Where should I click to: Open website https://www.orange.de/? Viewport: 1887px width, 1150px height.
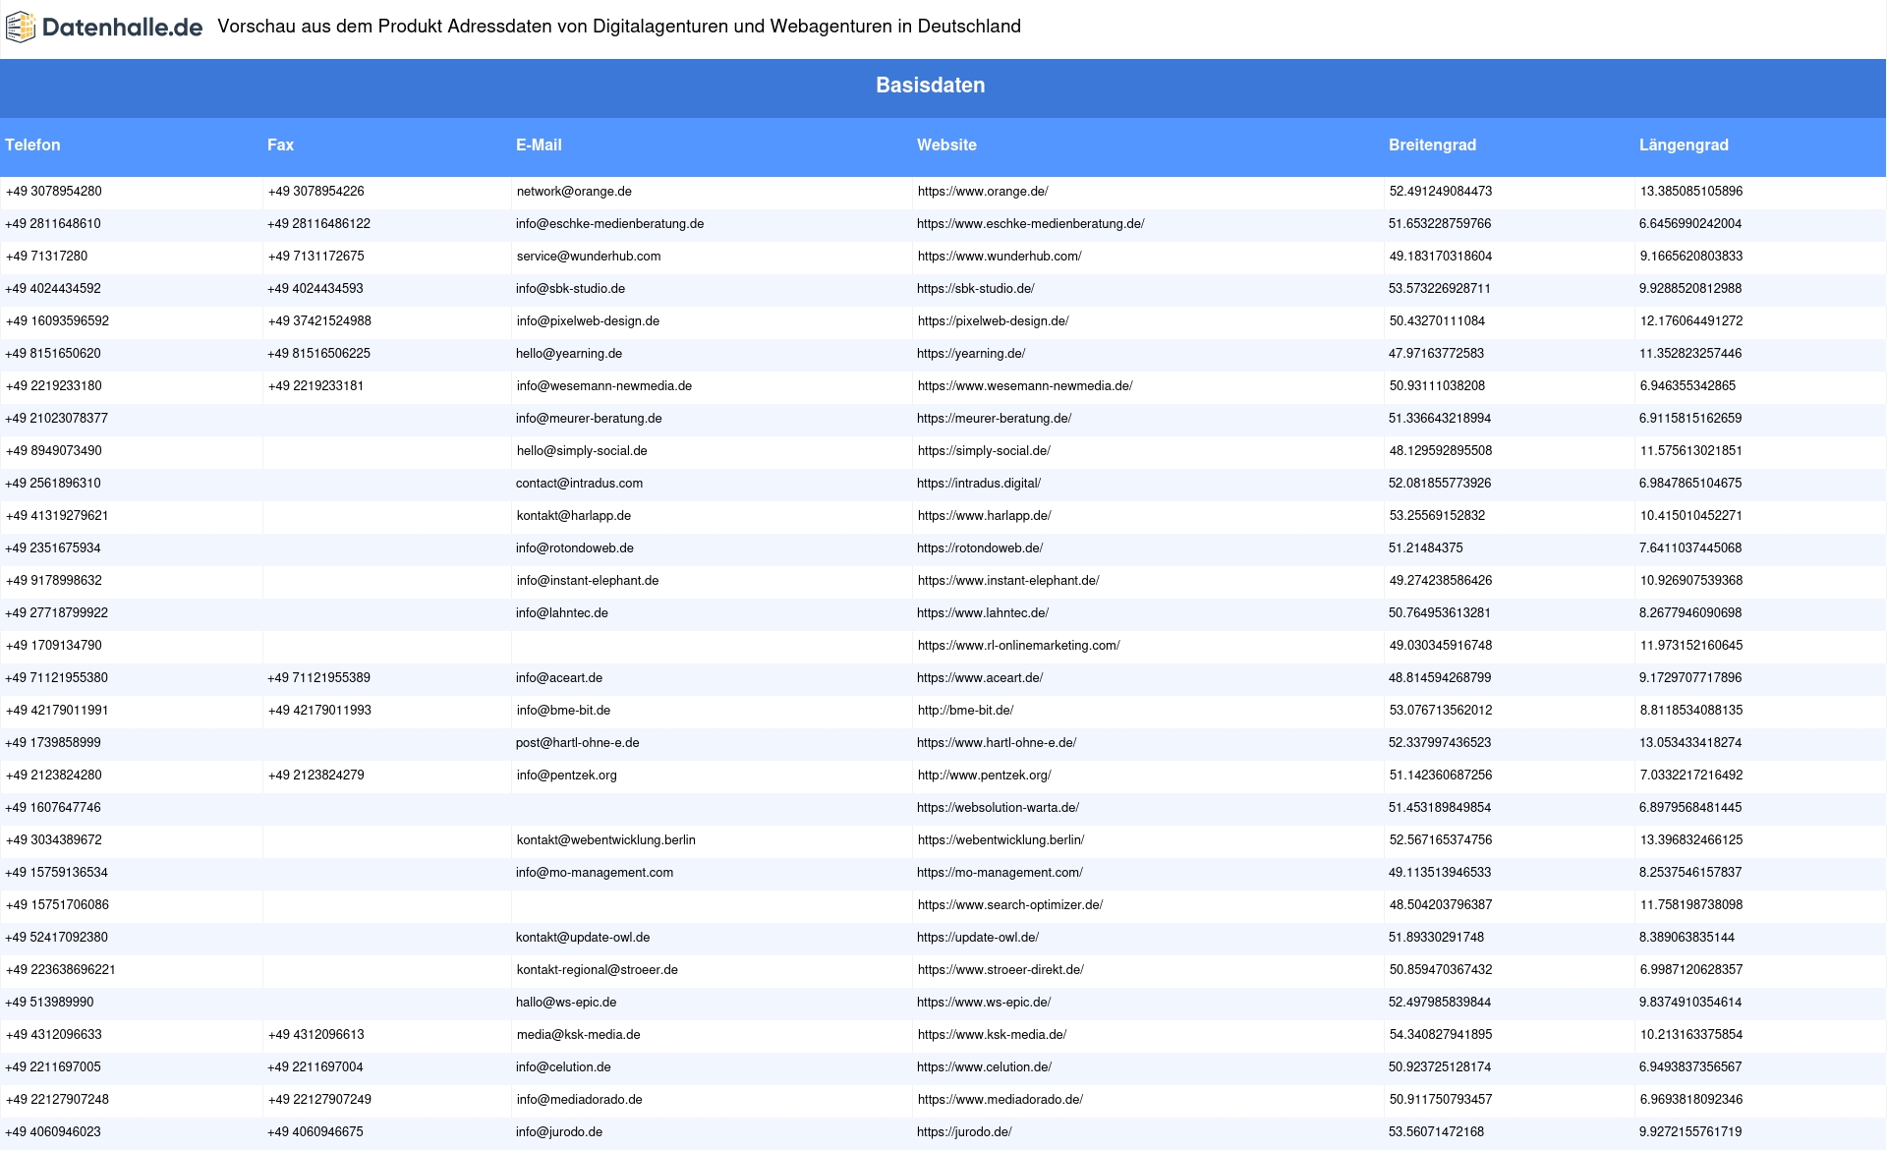click(983, 192)
